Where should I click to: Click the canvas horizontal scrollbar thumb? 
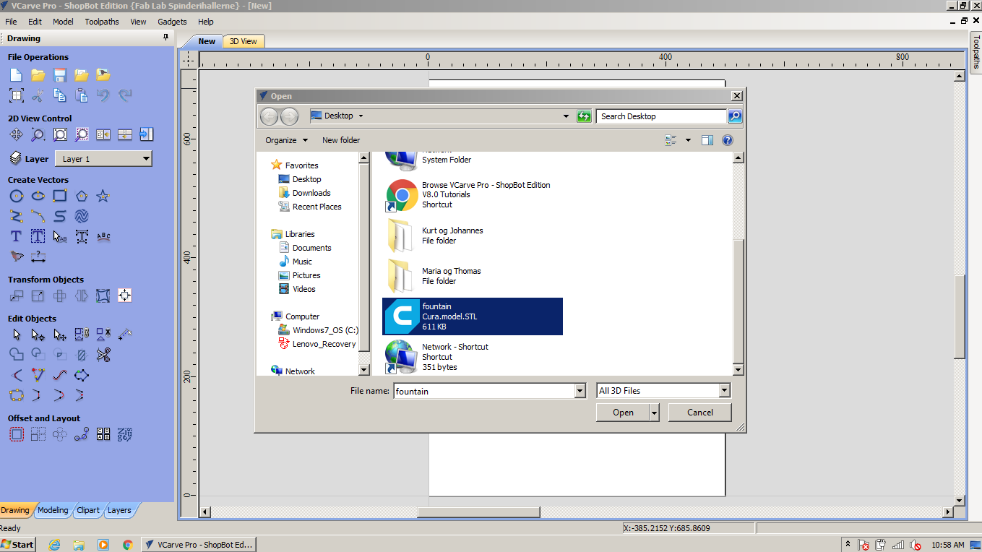(478, 512)
